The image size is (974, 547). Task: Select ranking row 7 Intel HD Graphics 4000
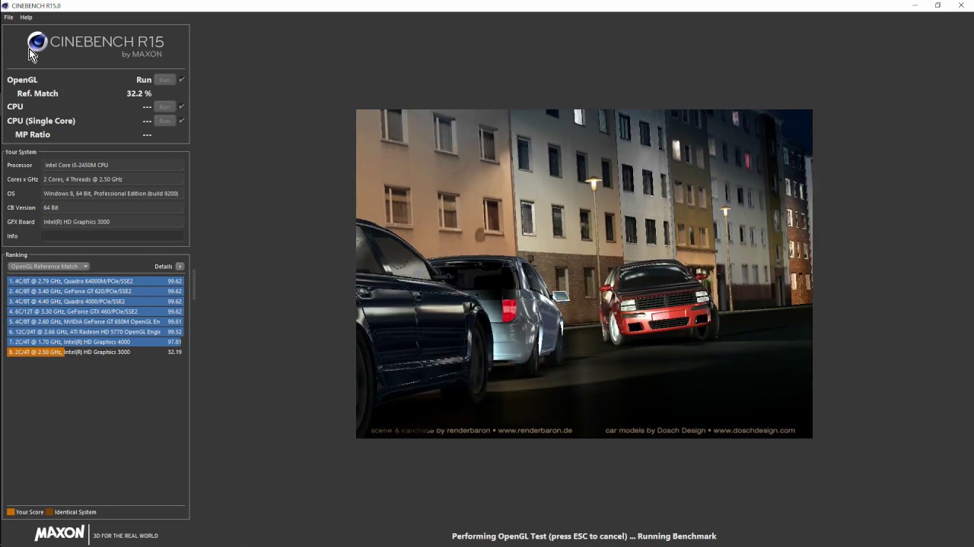95,342
